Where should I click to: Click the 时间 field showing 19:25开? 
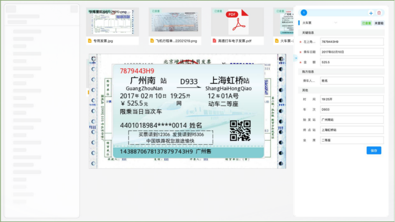(x=352, y=99)
